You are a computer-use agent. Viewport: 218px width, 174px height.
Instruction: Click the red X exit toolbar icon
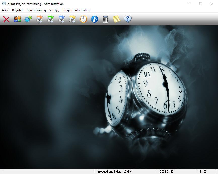coord(6,19)
